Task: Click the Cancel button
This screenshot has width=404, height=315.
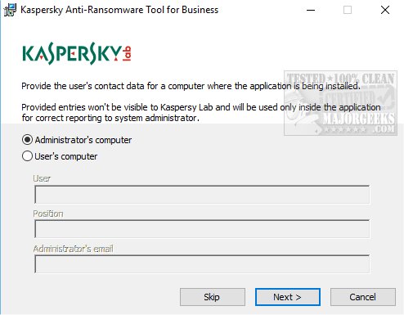Action: [363, 297]
